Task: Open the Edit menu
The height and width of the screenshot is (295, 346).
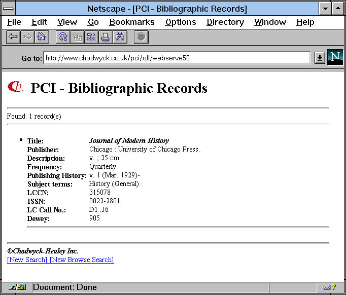Action: pyautogui.click(x=39, y=22)
